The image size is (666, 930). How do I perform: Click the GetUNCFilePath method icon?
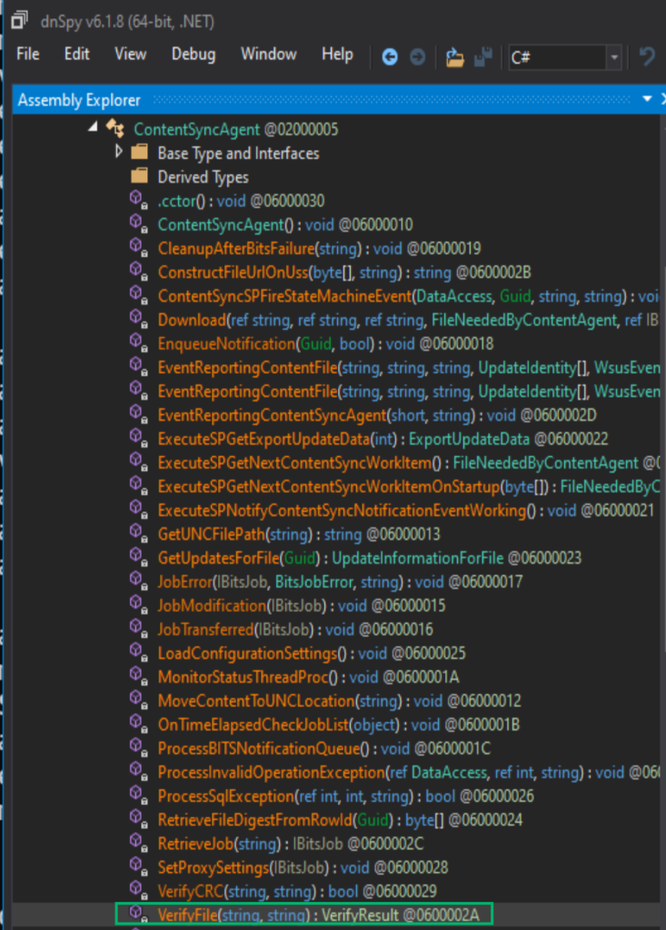click(x=139, y=533)
